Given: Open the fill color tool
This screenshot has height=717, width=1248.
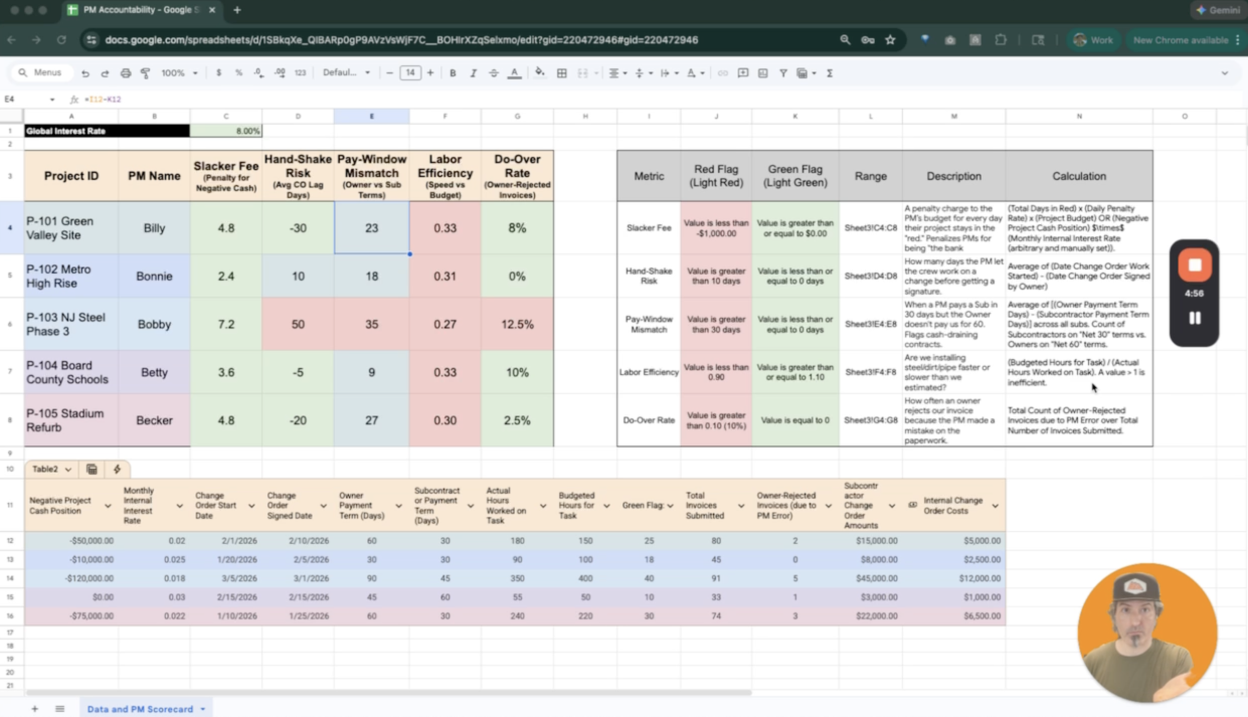Looking at the screenshot, I should (x=539, y=73).
